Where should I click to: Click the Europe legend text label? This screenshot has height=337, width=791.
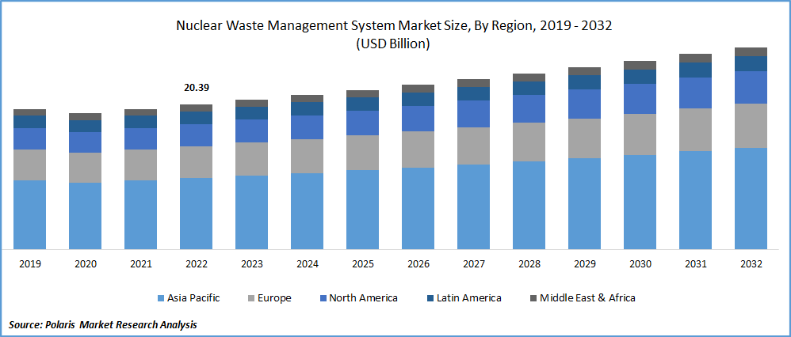pos(273,298)
